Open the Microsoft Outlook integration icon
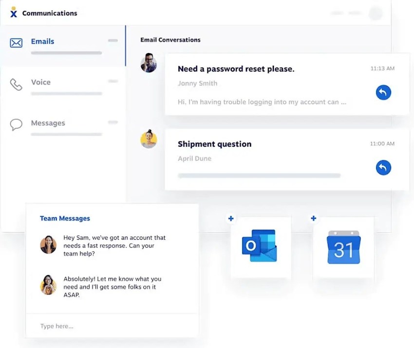The image size is (414, 348). (260, 245)
